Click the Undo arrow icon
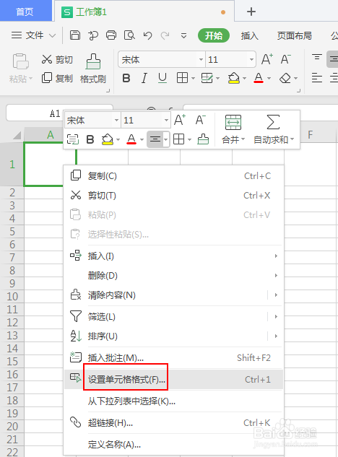Viewport: 338px width, 457px height. [148, 35]
